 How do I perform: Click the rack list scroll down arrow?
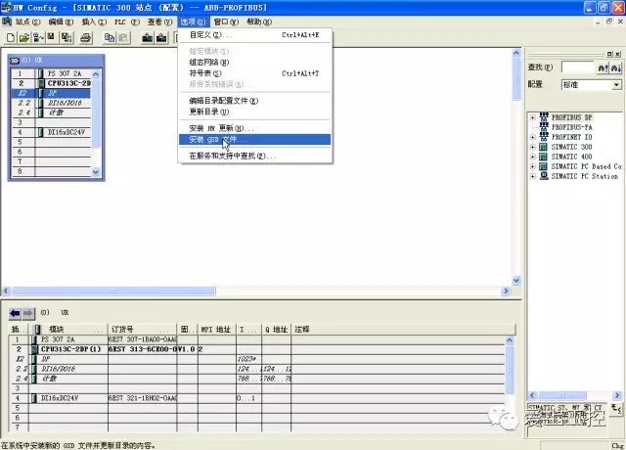[x=96, y=172]
